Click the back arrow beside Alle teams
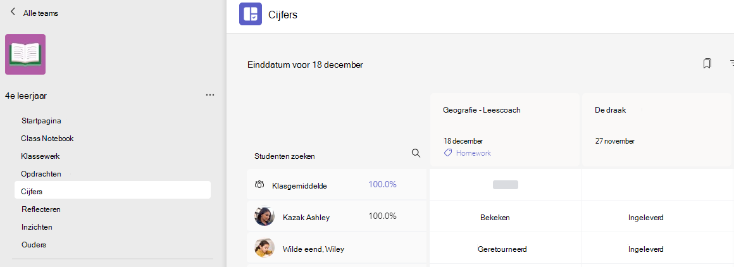Screen dimensions: 734x267 [x=13, y=12]
